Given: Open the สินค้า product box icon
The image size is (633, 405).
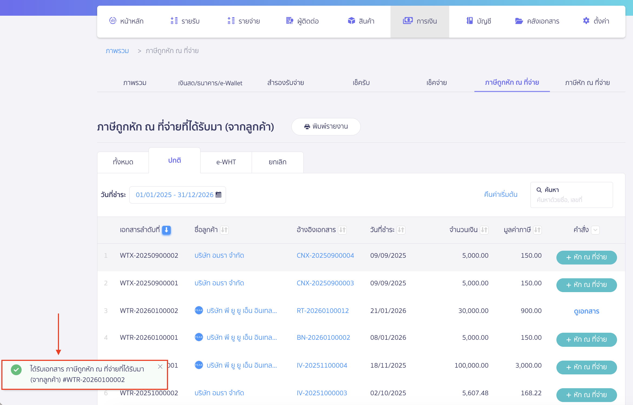Looking at the screenshot, I should pyautogui.click(x=351, y=21).
